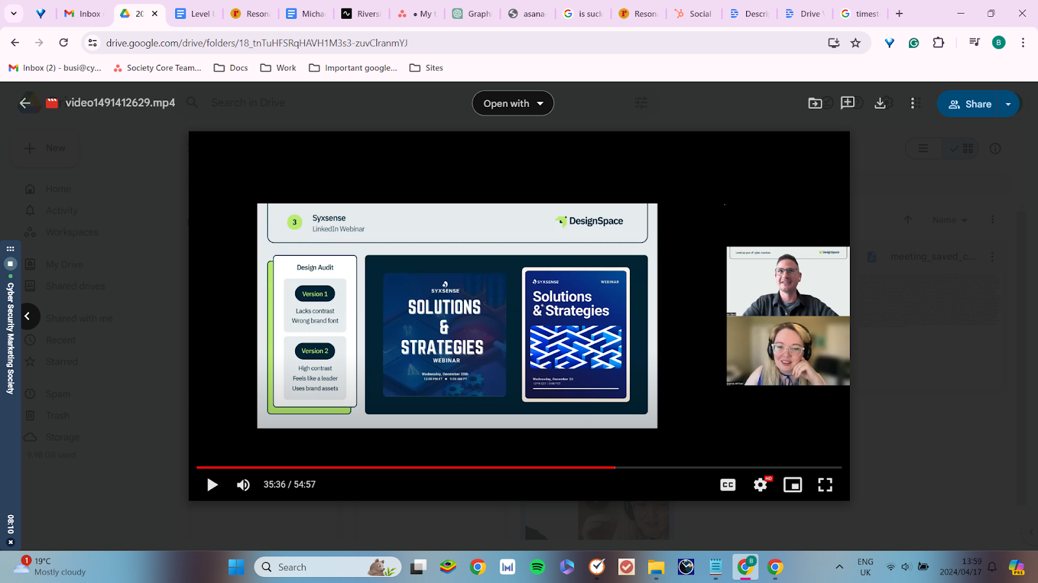Click the 35:36 / 54:57 timestamp
The height and width of the screenshot is (583, 1038).
[x=289, y=485]
